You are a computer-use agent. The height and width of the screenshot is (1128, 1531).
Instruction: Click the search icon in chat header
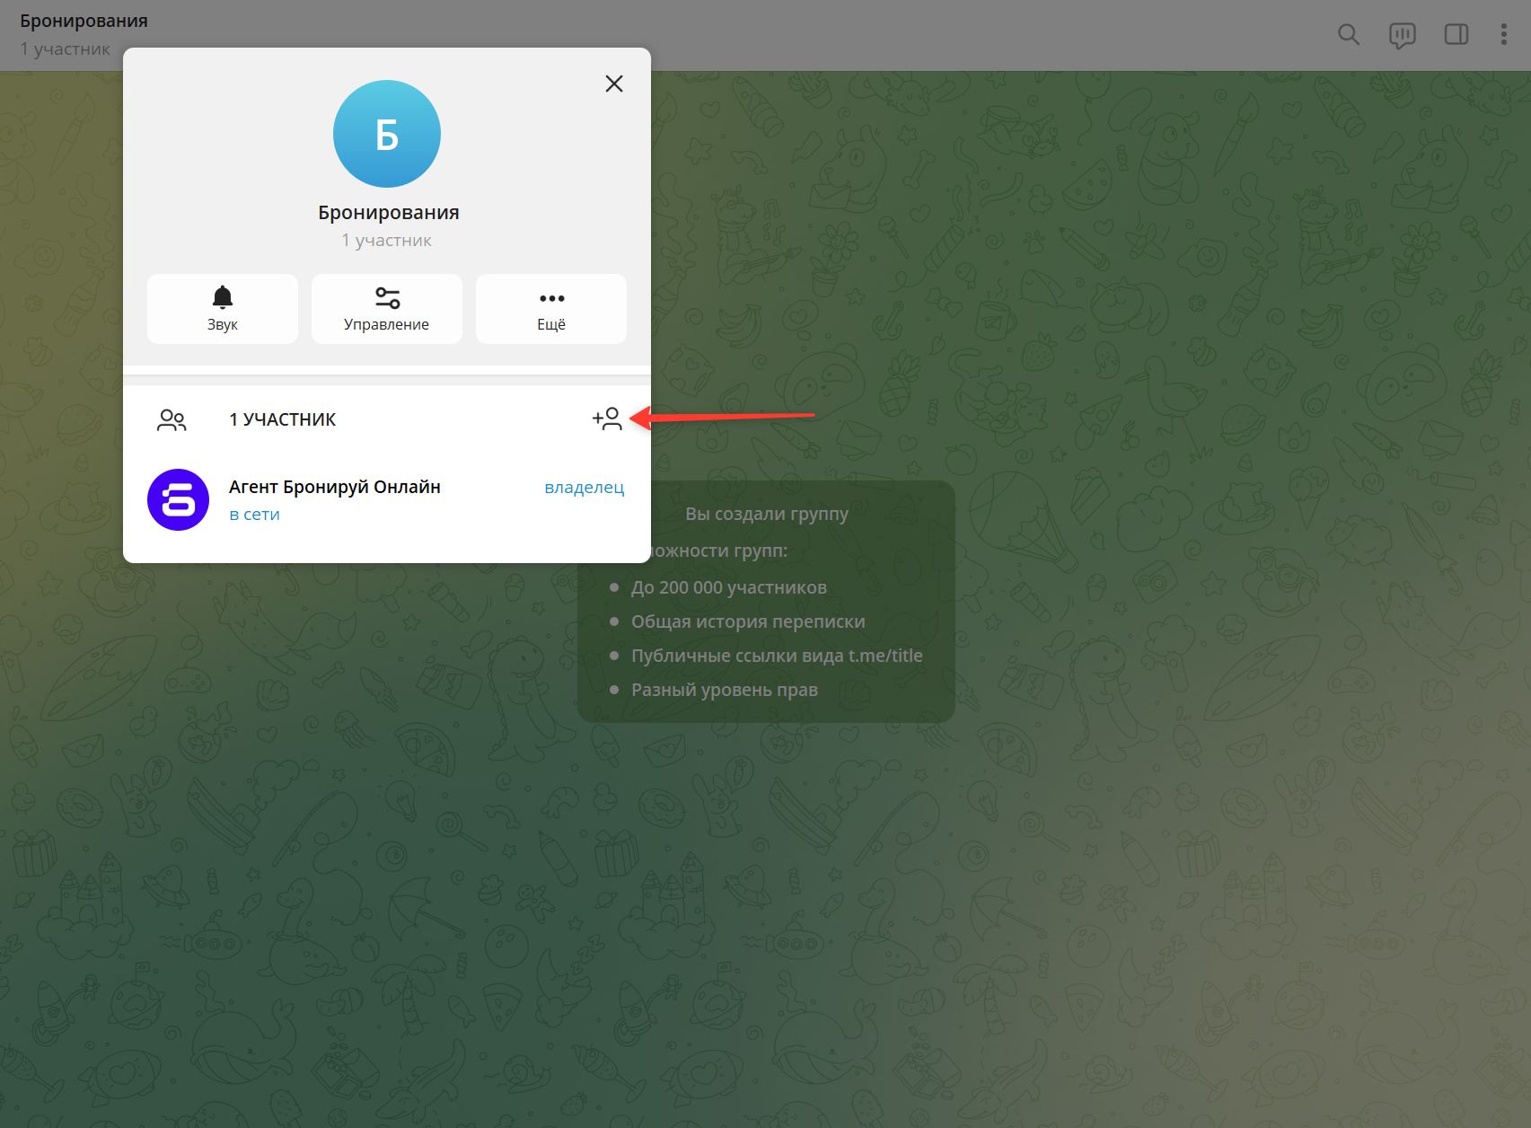pyautogui.click(x=1348, y=35)
